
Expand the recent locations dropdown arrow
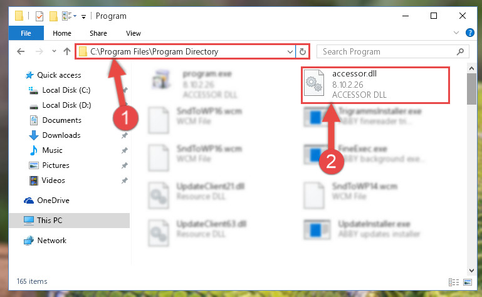[54, 51]
